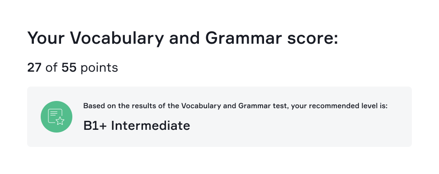Click the green certificate star icon
Image resolution: width=439 pixels, height=174 pixels.
pos(56,116)
